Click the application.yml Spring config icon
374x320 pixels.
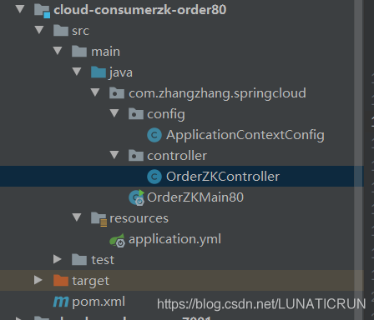pyautogui.click(x=117, y=240)
